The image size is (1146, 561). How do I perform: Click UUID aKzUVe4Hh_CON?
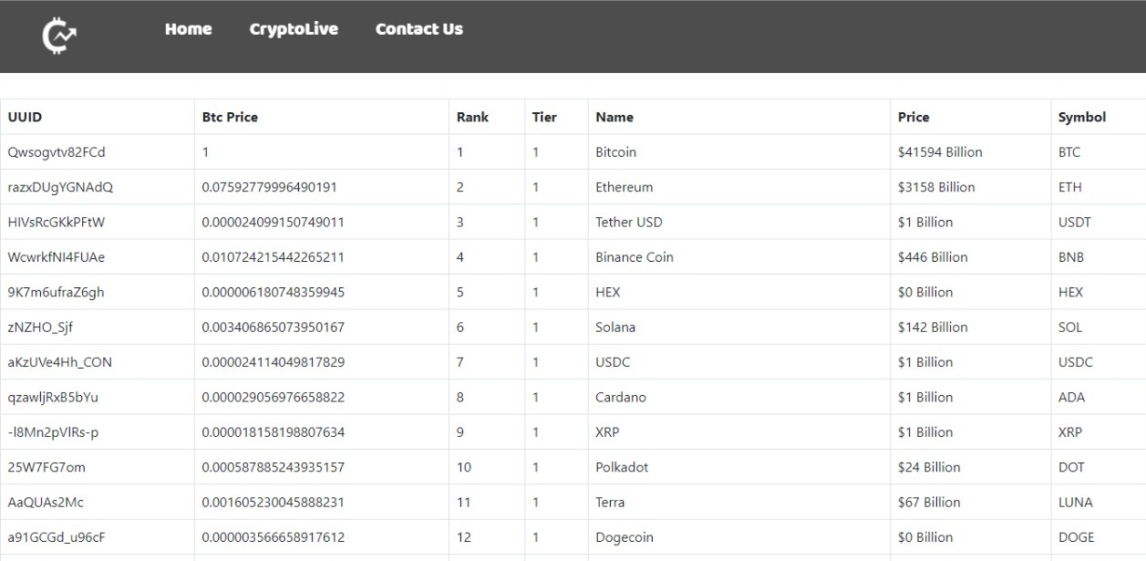click(x=60, y=362)
